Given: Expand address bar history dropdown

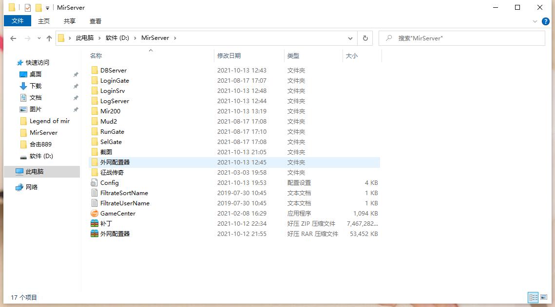Looking at the screenshot, I should pos(350,38).
